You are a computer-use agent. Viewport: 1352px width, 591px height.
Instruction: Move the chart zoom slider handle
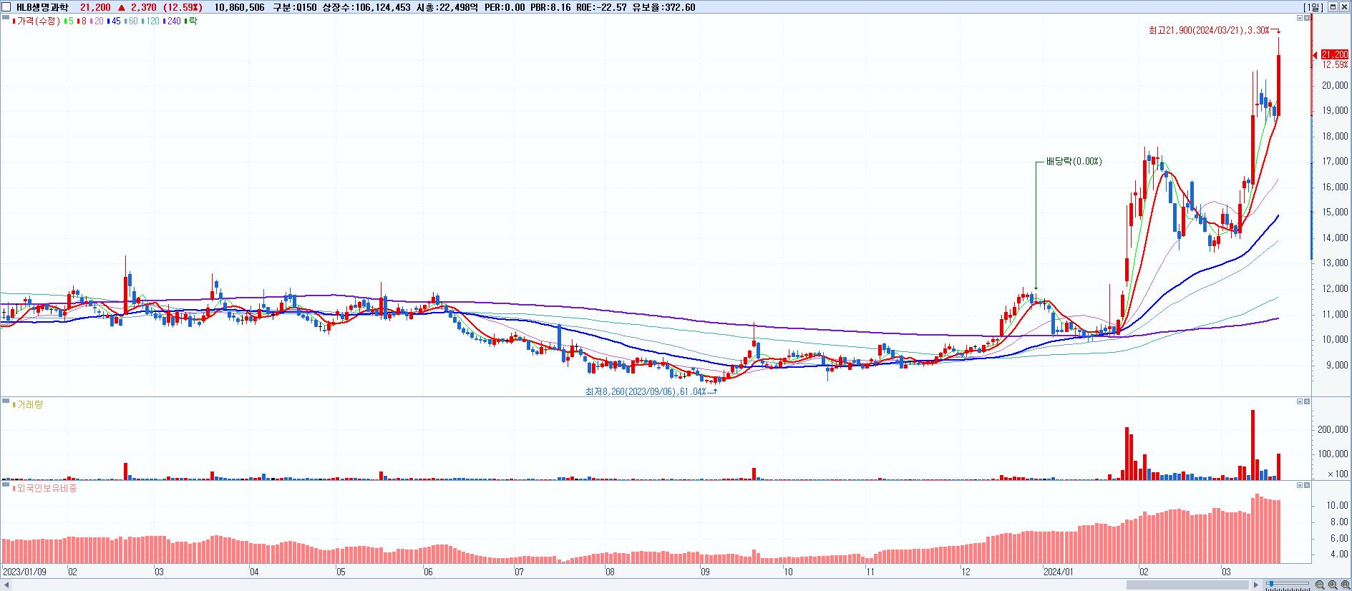[1270, 585]
